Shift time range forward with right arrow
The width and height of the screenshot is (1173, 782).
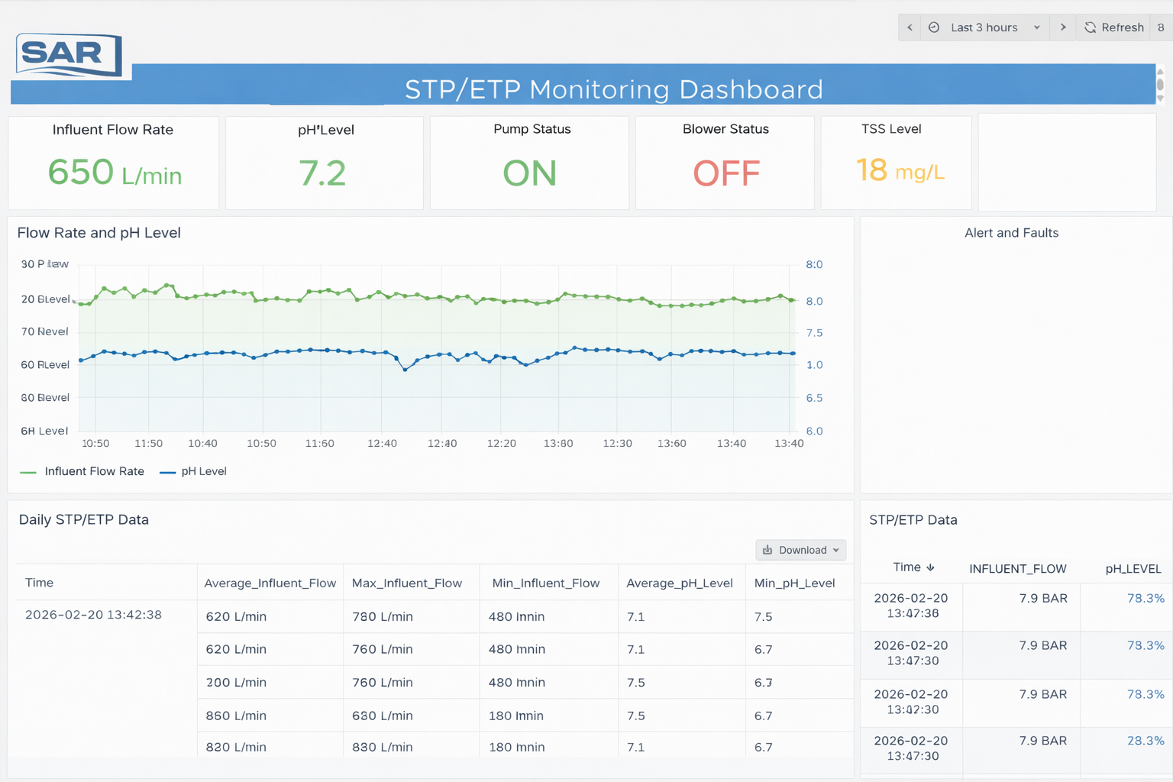1062,27
